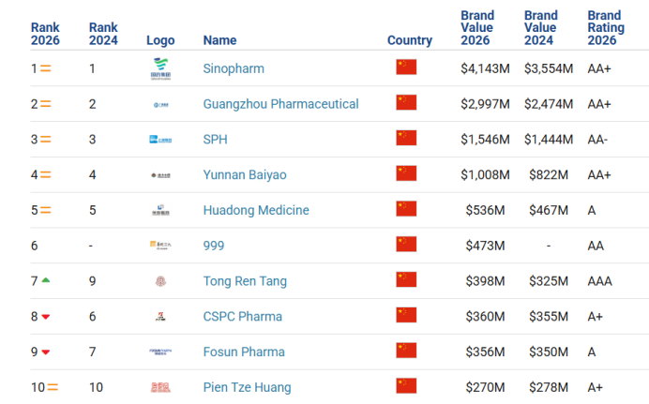
Task: Click the red down arrow beside rank 8
Action: [x=46, y=317]
